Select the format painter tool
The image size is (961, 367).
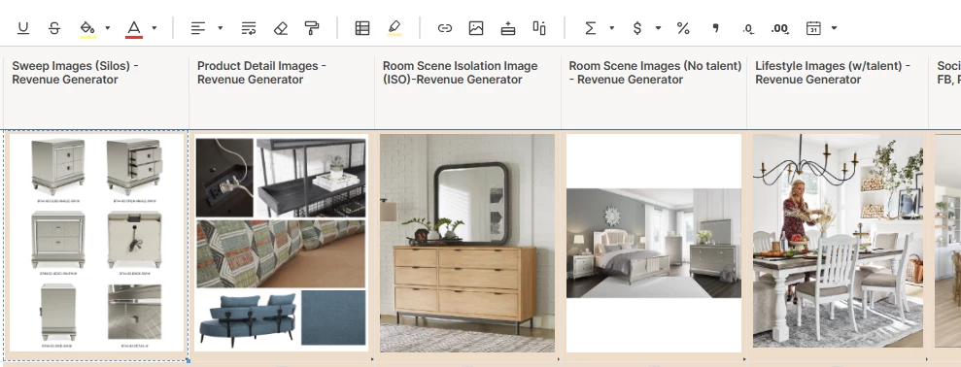tap(312, 28)
